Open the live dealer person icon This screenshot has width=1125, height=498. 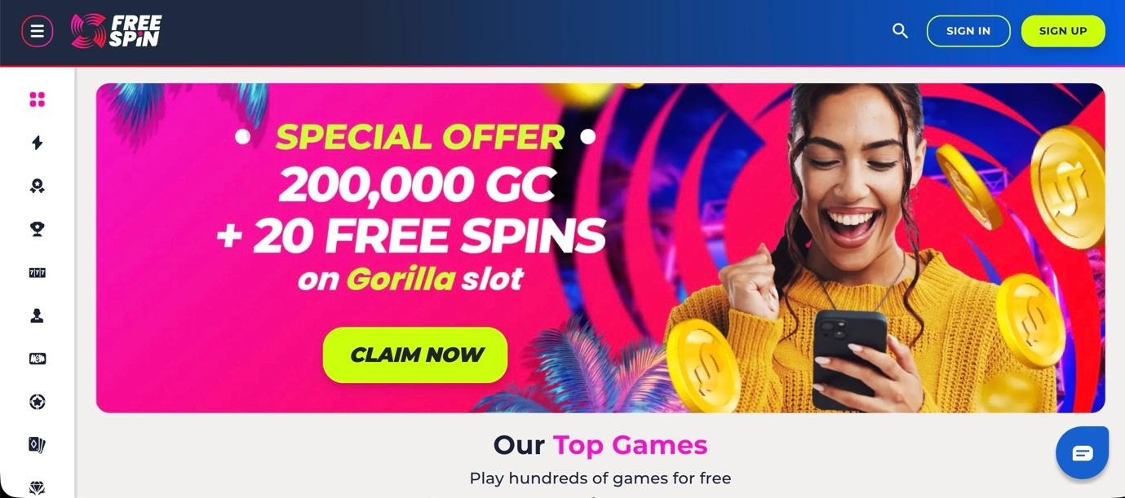(x=37, y=315)
